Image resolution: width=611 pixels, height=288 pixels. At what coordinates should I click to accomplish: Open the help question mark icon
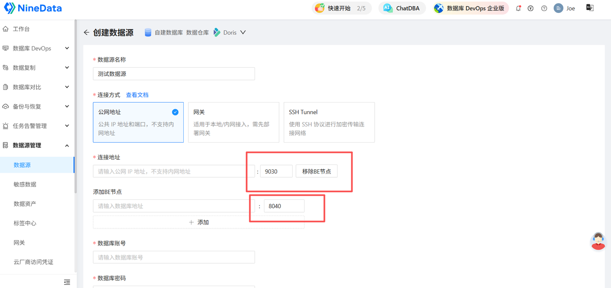pos(544,8)
